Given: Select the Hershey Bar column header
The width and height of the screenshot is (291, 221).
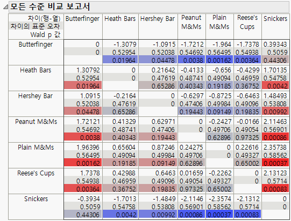Looking at the screenshot, I should tap(158, 19).
